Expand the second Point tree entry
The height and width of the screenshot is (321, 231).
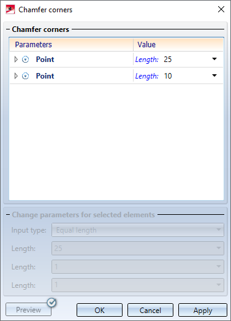pos(16,76)
